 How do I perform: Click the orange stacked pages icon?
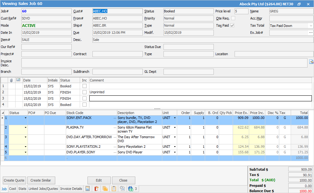pyautogui.click(x=105, y=189)
